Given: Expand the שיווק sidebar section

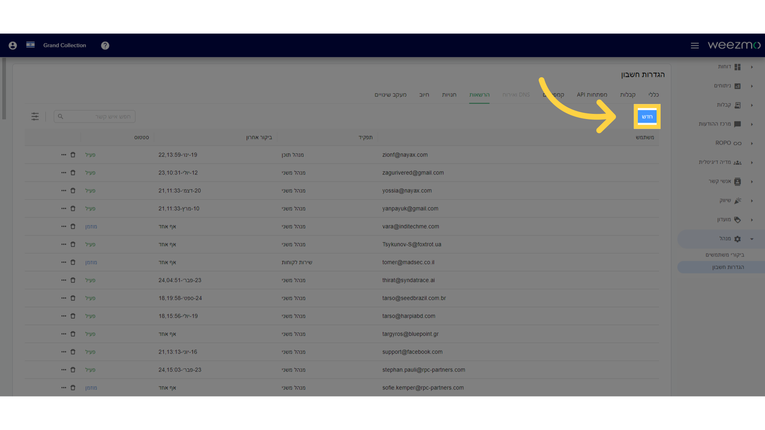Looking at the screenshot, I should point(752,201).
